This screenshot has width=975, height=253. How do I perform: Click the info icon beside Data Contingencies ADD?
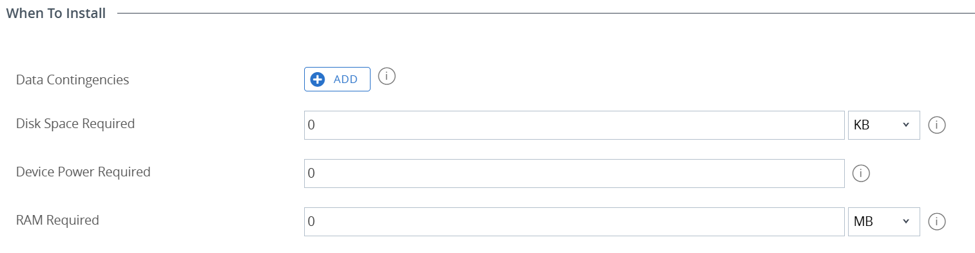pyautogui.click(x=386, y=77)
